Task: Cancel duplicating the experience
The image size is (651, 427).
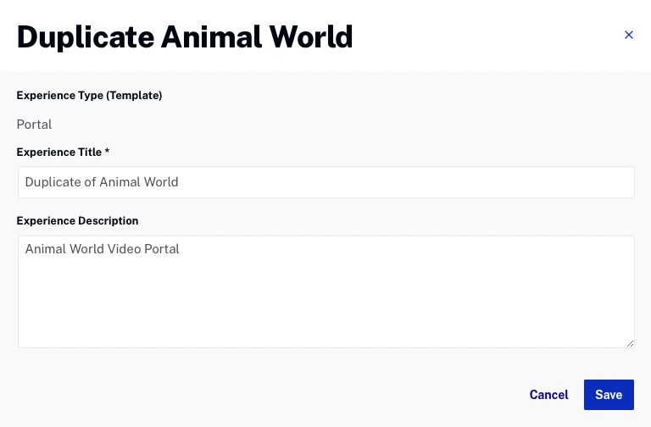Action: click(548, 395)
